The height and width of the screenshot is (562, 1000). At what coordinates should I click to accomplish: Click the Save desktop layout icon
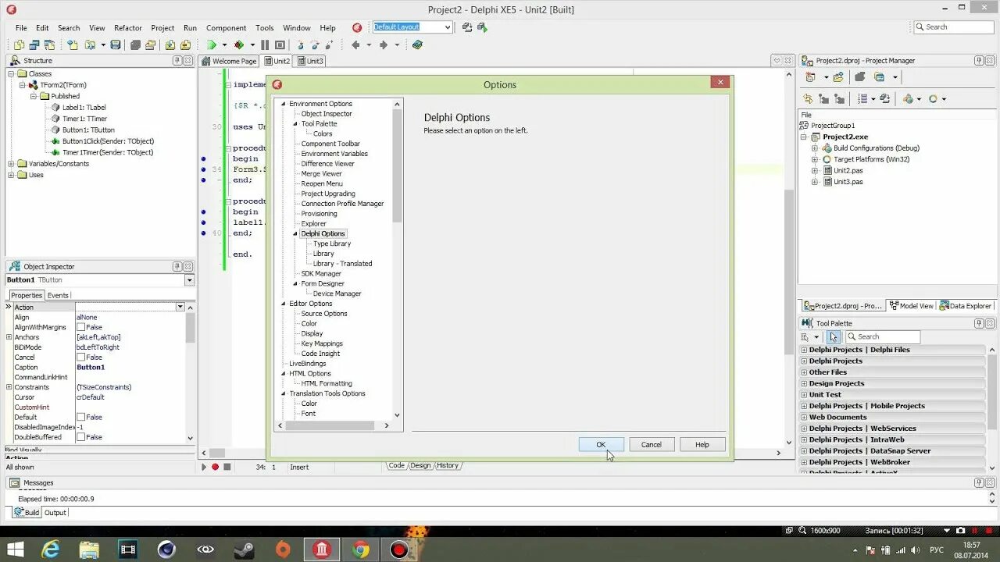(467, 27)
